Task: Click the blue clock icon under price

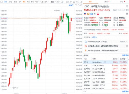Action: [x=92, y=14]
